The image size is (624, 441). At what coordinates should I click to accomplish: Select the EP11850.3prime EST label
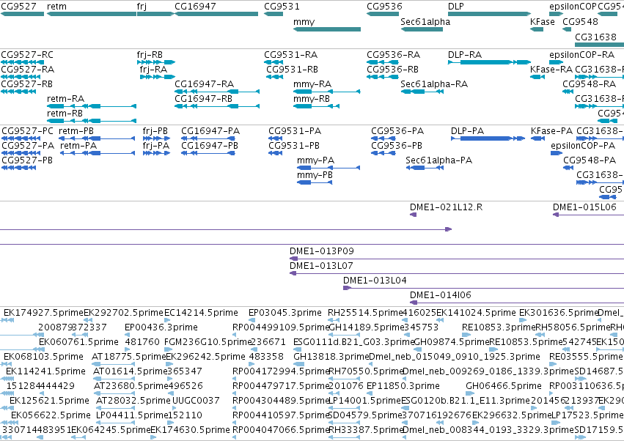tap(403, 386)
